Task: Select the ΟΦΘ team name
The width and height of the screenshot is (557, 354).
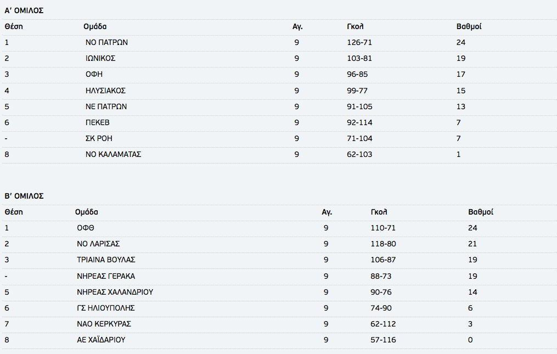Action: pos(86,228)
